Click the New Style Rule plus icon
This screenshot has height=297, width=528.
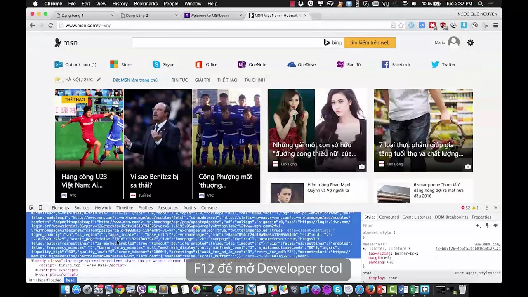click(x=478, y=226)
